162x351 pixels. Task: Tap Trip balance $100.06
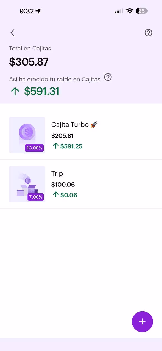[x=63, y=185]
